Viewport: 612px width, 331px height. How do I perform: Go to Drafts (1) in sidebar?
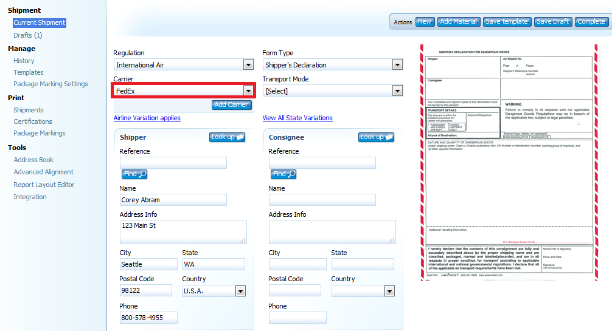click(x=28, y=35)
